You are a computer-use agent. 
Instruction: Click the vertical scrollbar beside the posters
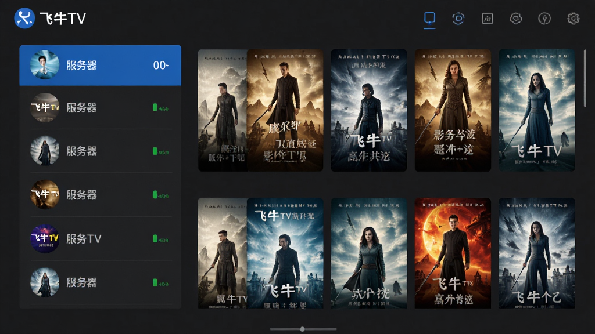click(585, 78)
